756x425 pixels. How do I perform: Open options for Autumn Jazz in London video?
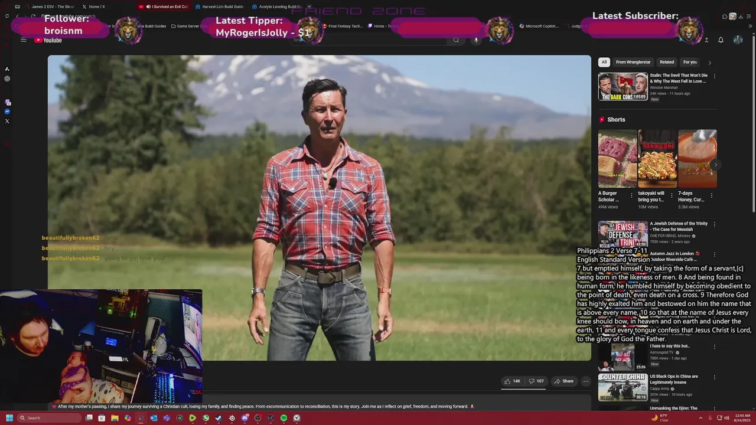coord(714,254)
